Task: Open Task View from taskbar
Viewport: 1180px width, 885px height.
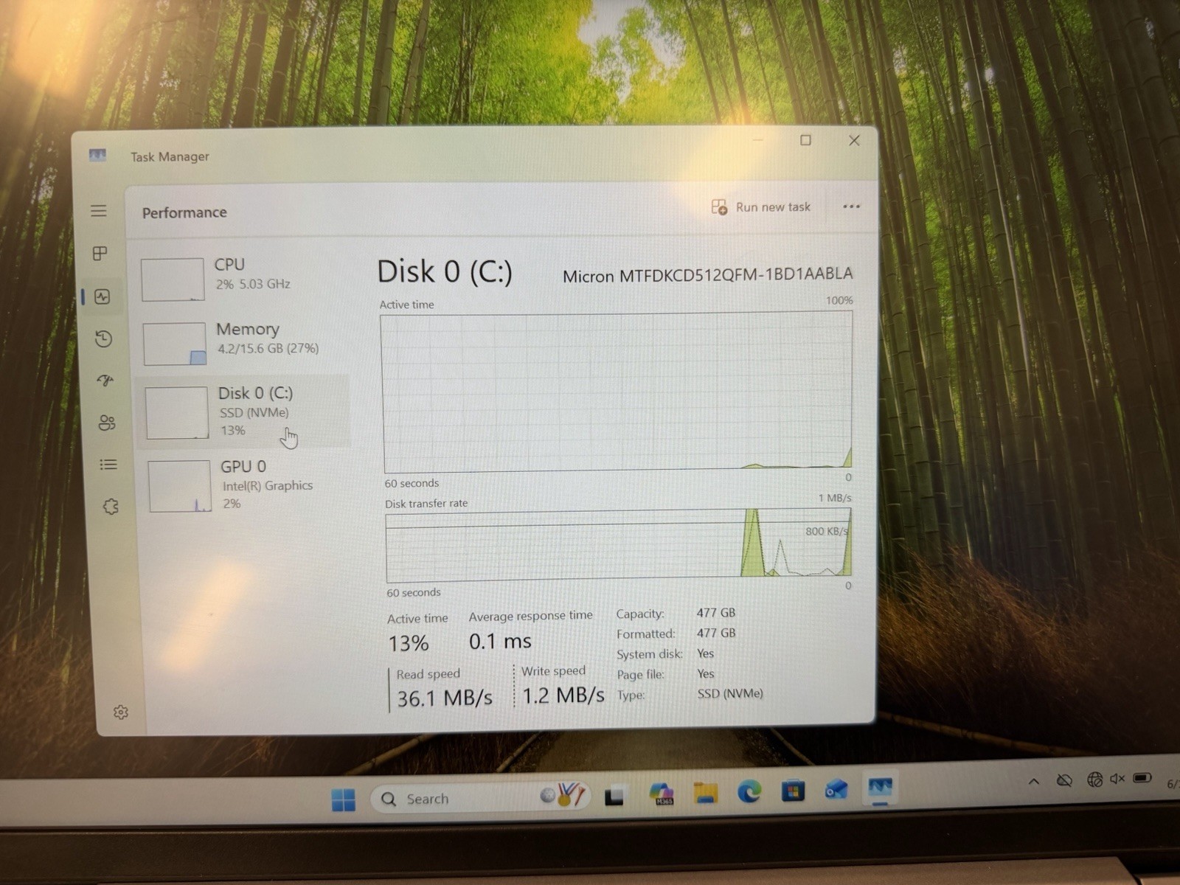Action: pos(614,796)
